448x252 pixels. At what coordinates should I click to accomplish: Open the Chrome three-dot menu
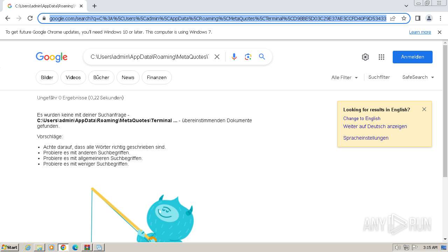[440, 18]
